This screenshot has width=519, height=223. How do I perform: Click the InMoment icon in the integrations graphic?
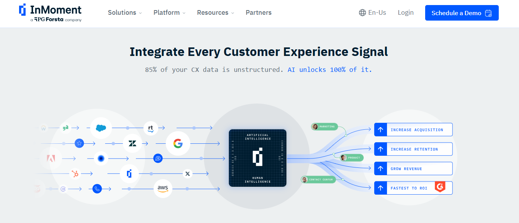coord(129,174)
